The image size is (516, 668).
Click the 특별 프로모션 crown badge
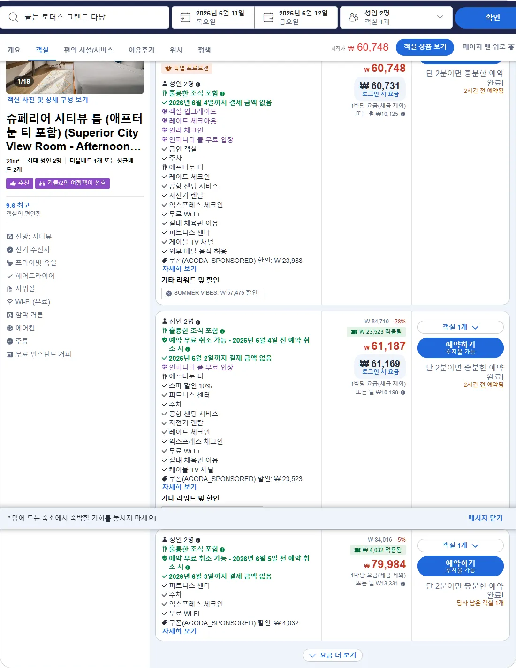click(187, 68)
